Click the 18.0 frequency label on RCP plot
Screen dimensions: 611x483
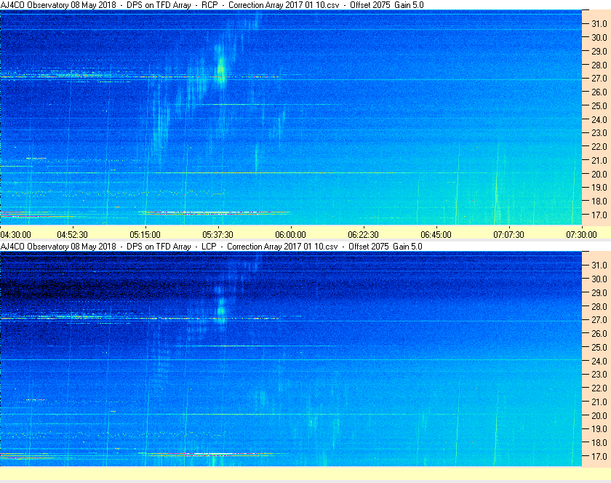(599, 201)
